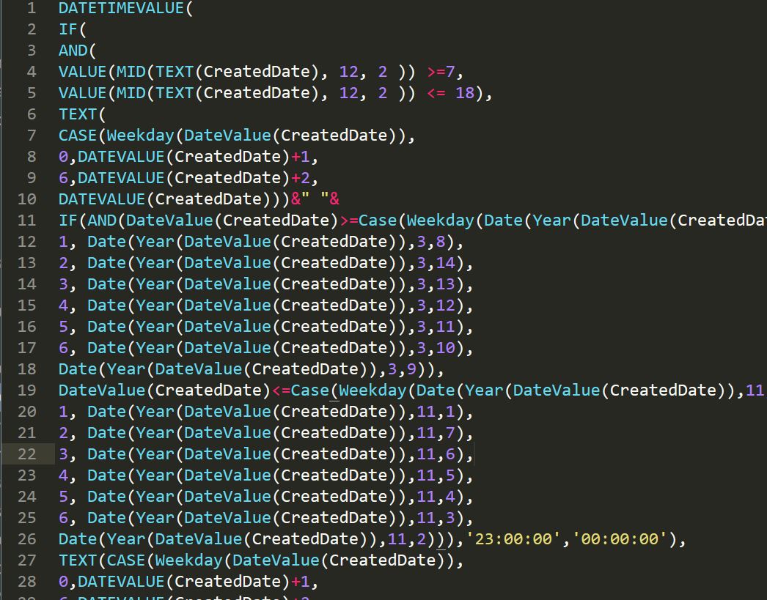Click 0,DATEVALUE on line 28

[x=111, y=582]
